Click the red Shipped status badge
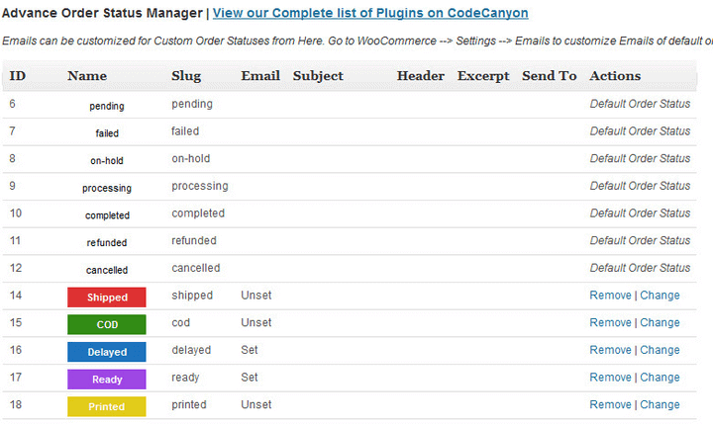The image size is (713, 424). [x=107, y=297]
